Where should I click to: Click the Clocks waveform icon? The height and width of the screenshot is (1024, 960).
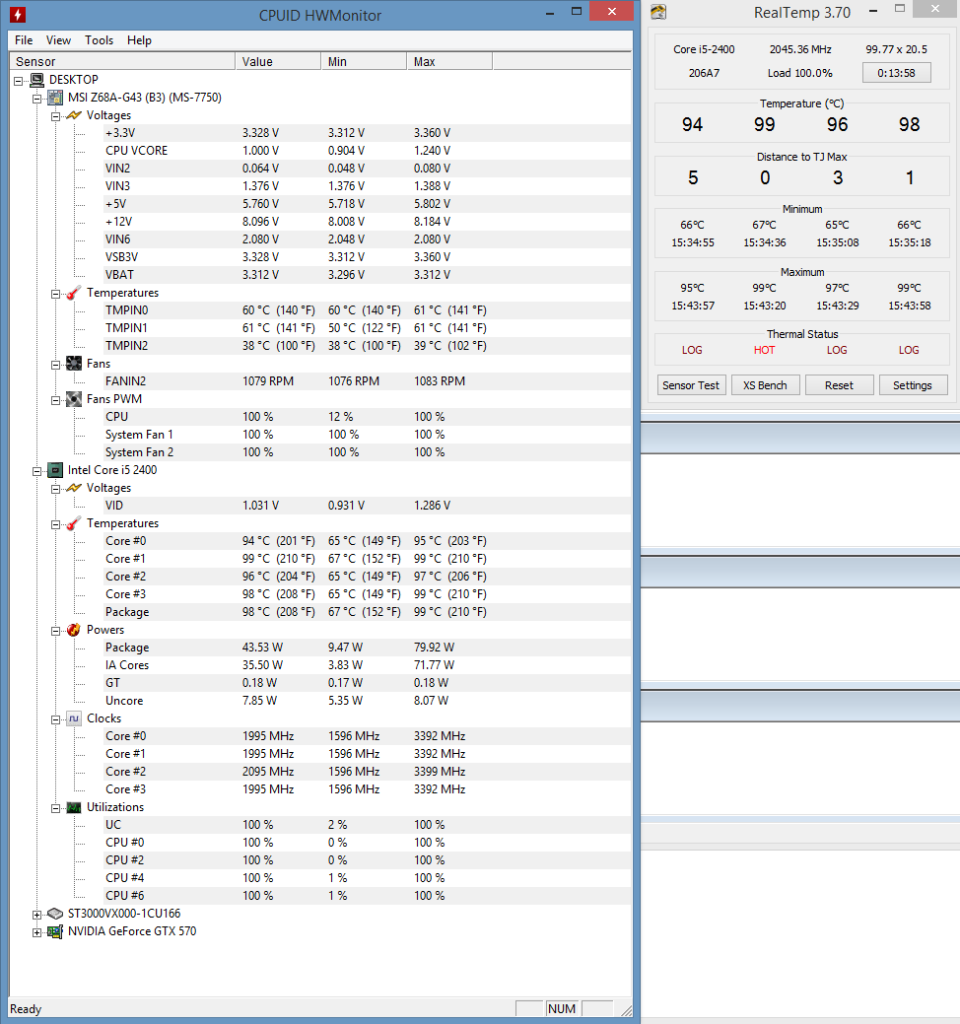pos(74,718)
